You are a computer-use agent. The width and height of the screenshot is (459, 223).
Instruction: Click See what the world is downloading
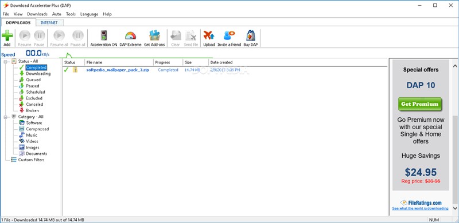coord(420,208)
